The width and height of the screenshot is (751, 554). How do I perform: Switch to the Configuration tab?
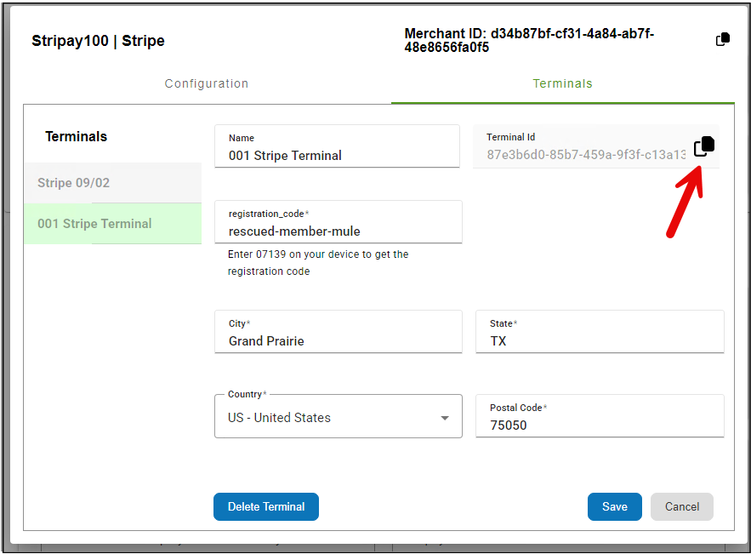click(207, 83)
